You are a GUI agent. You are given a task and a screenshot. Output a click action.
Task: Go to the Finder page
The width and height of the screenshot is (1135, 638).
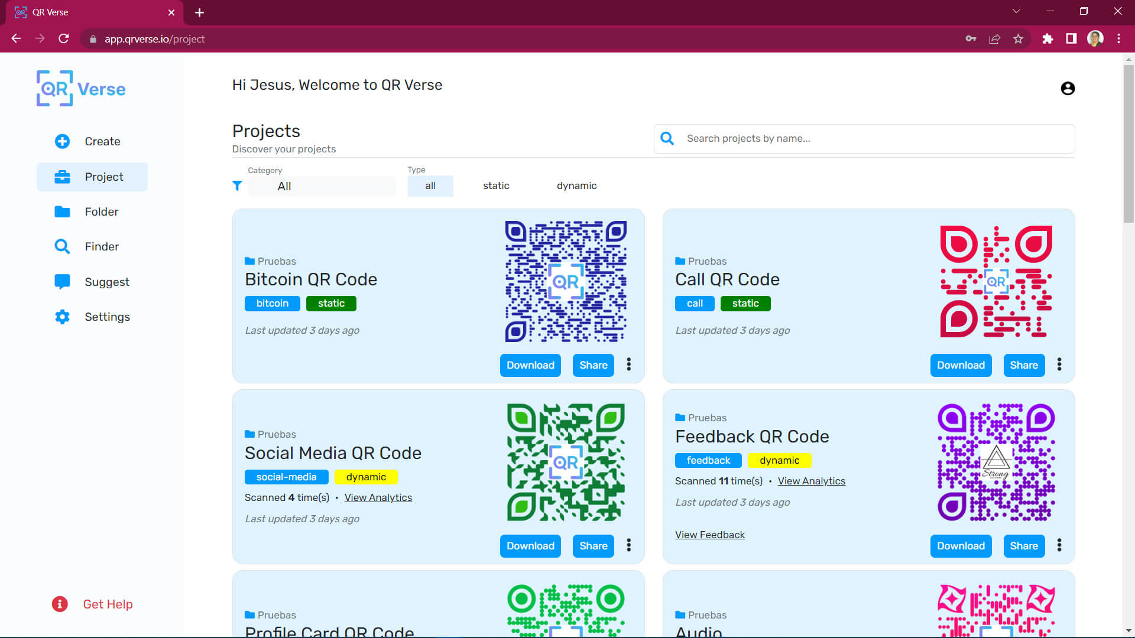tap(86, 246)
